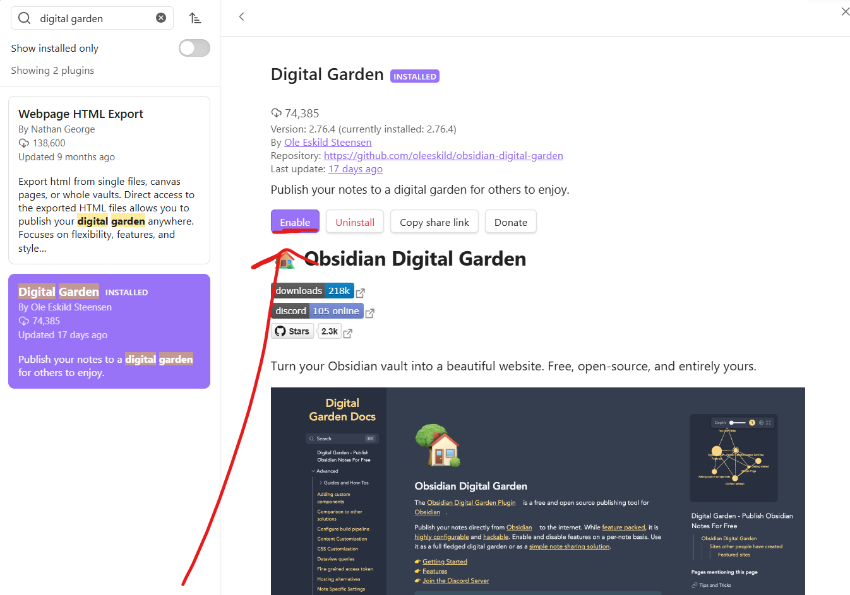This screenshot has width=850, height=595.
Task: Click 'By Ole Eskild Steensen' in the list card
Action: tap(65, 307)
